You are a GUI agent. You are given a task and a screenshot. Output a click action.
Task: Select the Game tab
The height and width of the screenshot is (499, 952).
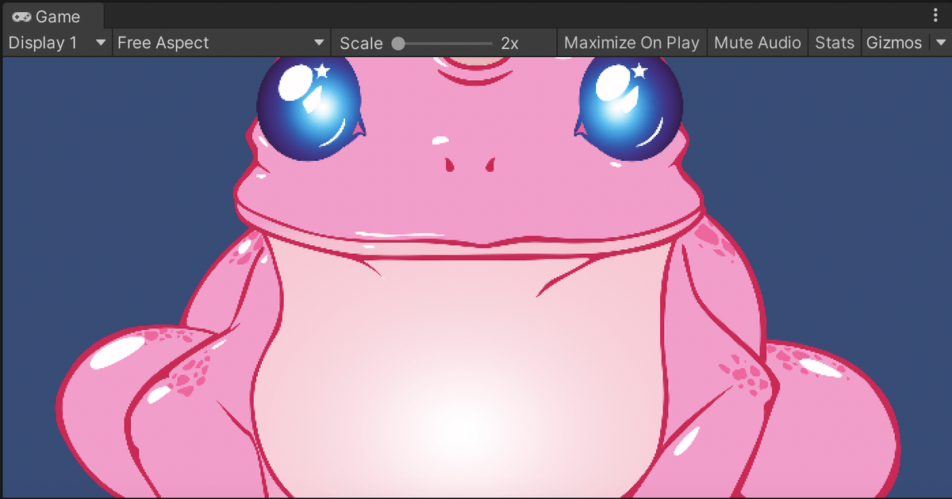click(x=52, y=16)
